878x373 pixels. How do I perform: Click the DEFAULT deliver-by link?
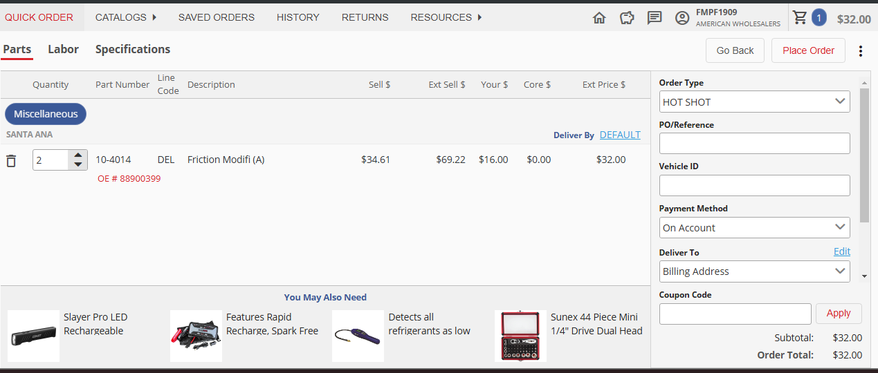620,135
